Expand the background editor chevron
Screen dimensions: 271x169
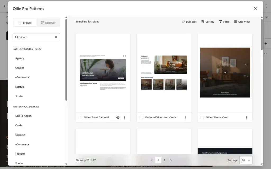(x=265, y=54)
